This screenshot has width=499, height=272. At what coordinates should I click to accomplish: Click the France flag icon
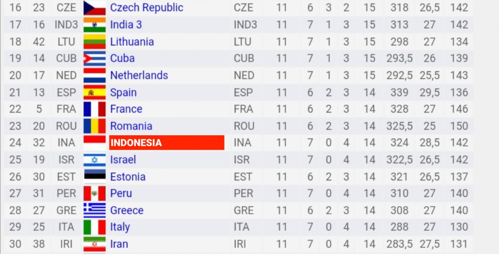click(x=95, y=109)
